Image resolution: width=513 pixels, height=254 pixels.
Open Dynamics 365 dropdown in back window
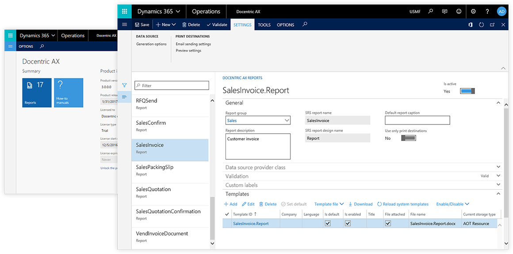[x=37, y=36]
